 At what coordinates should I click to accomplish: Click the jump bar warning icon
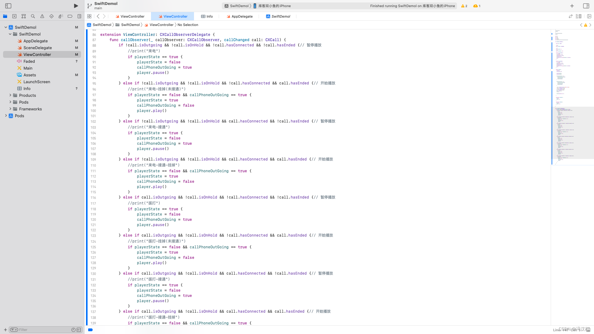(x=586, y=25)
